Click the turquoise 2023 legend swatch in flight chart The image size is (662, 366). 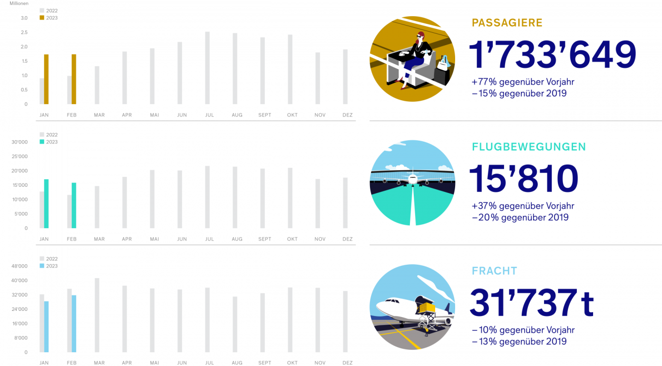click(42, 142)
